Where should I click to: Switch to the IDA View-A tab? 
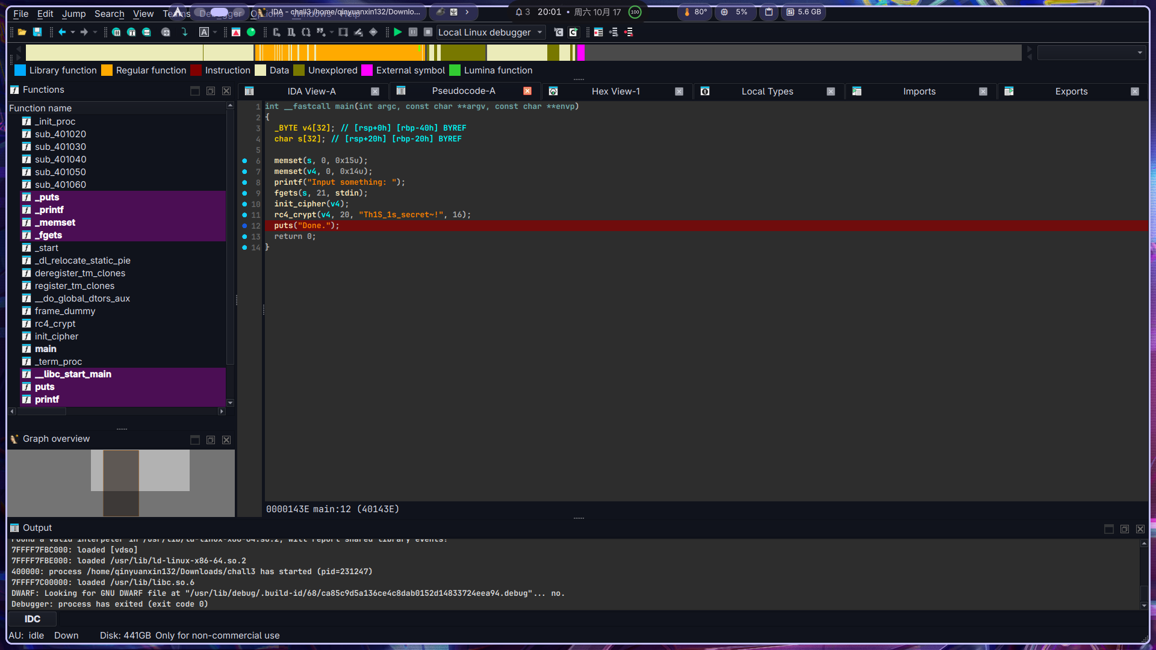coord(311,91)
